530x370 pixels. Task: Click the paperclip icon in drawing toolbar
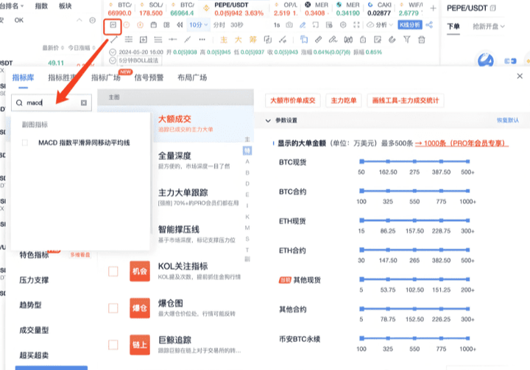point(392,40)
